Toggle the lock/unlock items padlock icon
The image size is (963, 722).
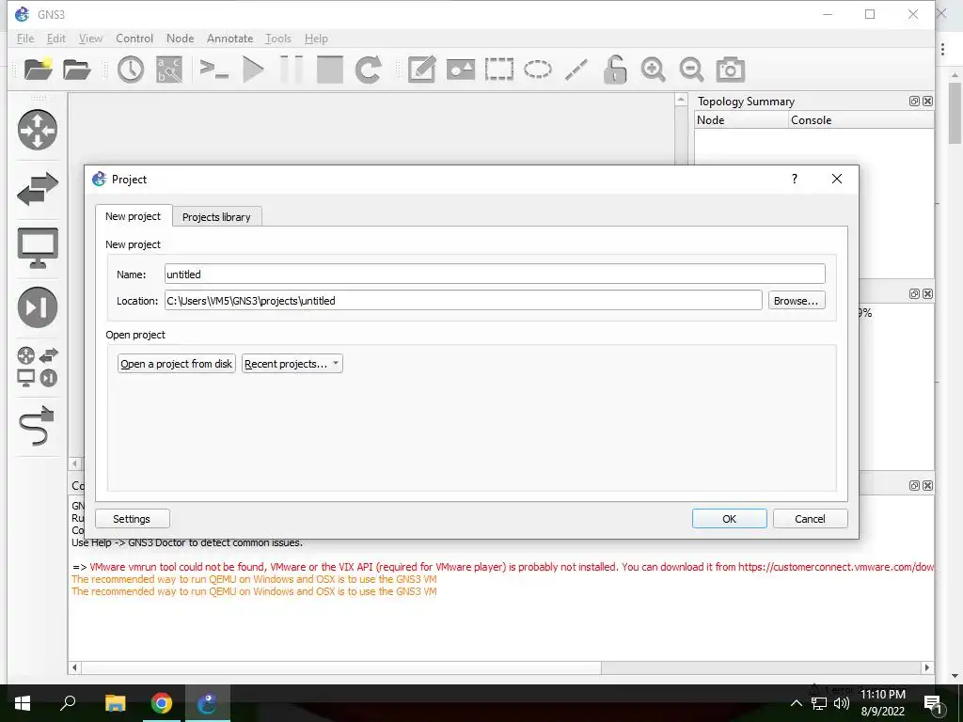[614, 70]
